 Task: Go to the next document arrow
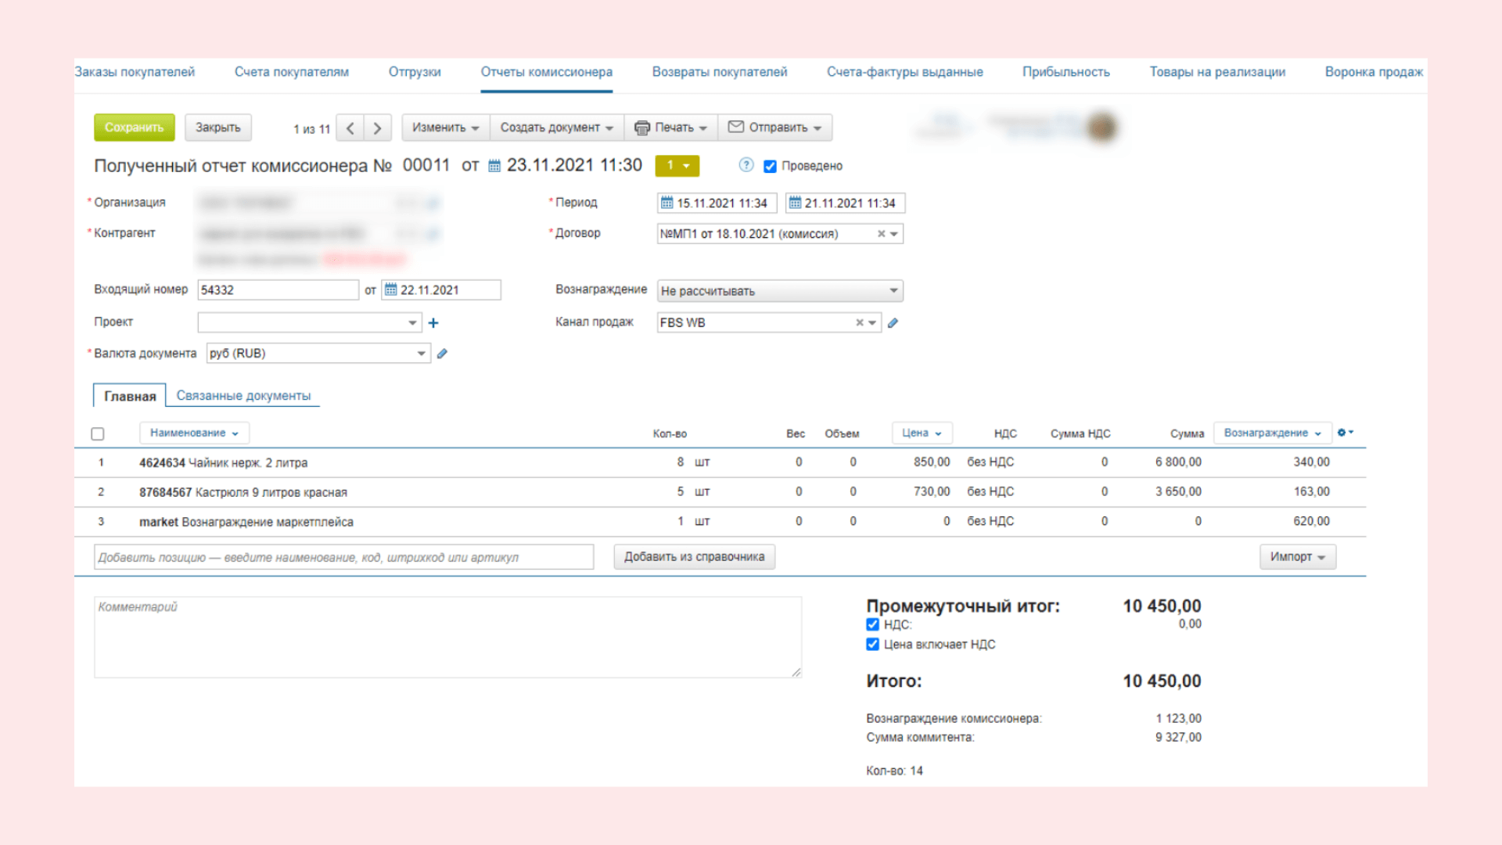(x=378, y=128)
